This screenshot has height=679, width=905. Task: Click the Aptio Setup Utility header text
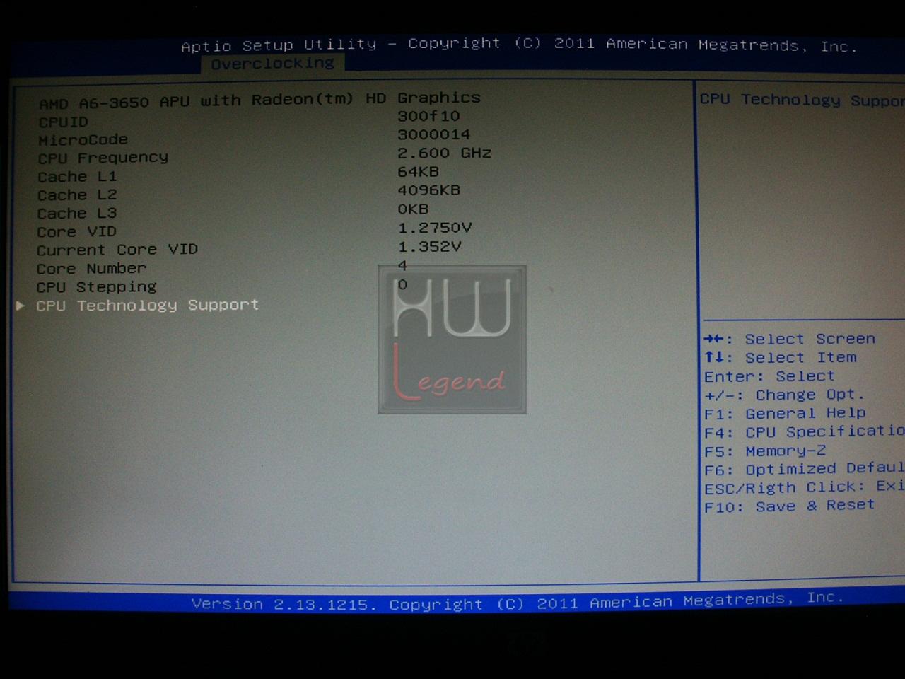pyautogui.click(x=520, y=45)
